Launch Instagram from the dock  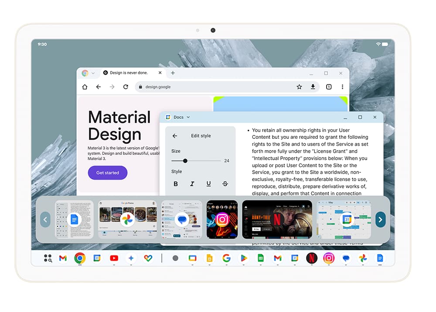pos(329,258)
